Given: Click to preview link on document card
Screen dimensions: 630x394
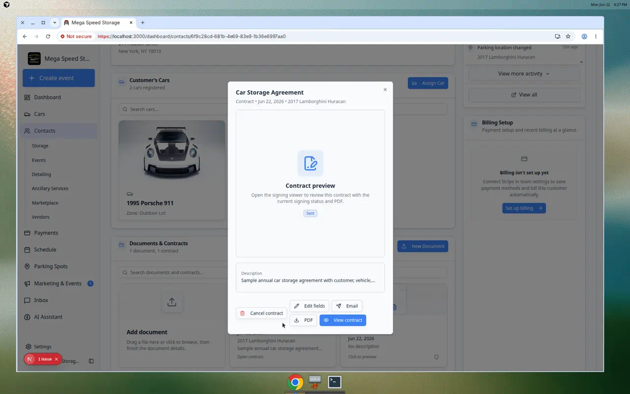Looking at the screenshot, I should click(x=362, y=357).
